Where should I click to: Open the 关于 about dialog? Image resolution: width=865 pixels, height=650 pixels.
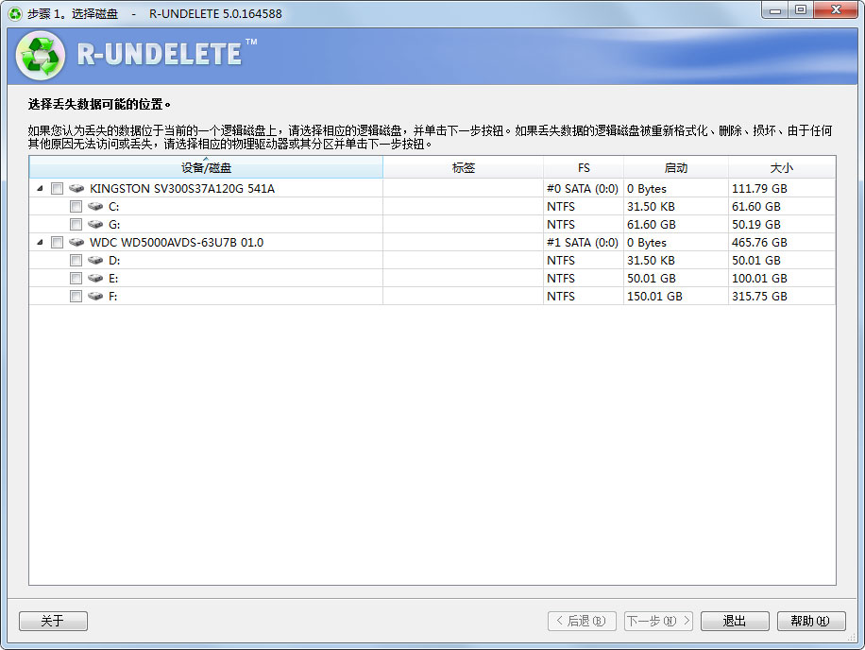tap(53, 621)
